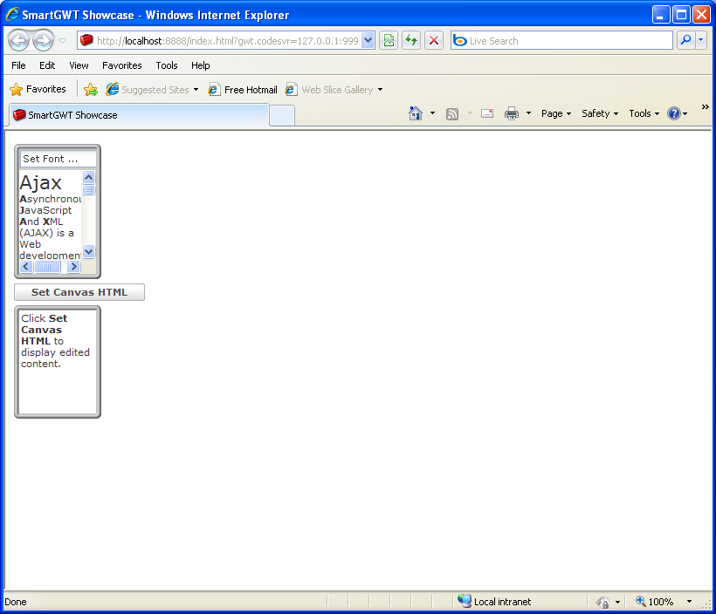Click the Favorites star button

38,89
